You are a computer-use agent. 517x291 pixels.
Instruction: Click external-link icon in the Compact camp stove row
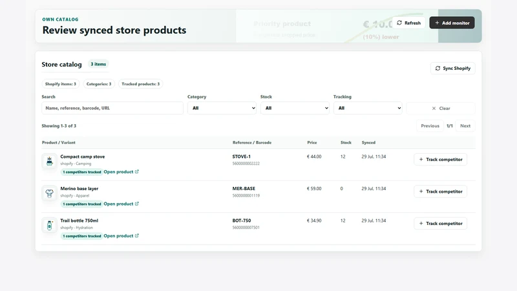click(137, 171)
